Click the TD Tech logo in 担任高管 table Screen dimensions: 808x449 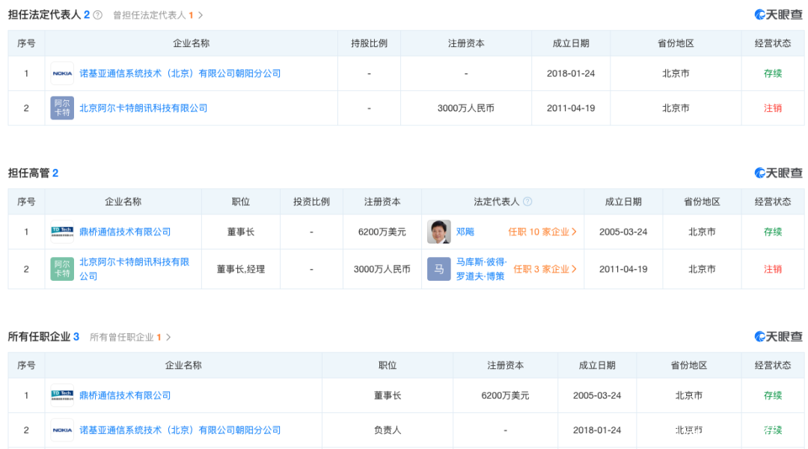click(62, 232)
